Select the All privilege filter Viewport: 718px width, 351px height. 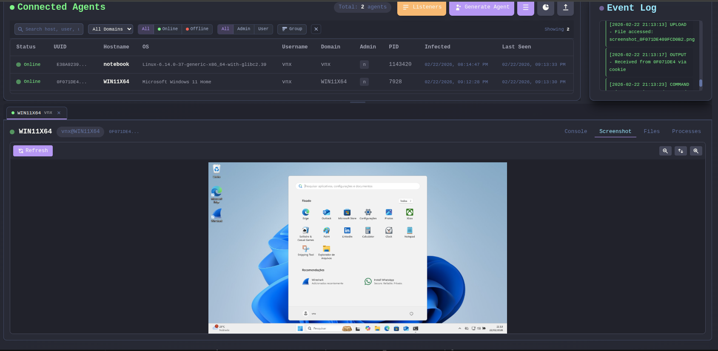click(225, 29)
